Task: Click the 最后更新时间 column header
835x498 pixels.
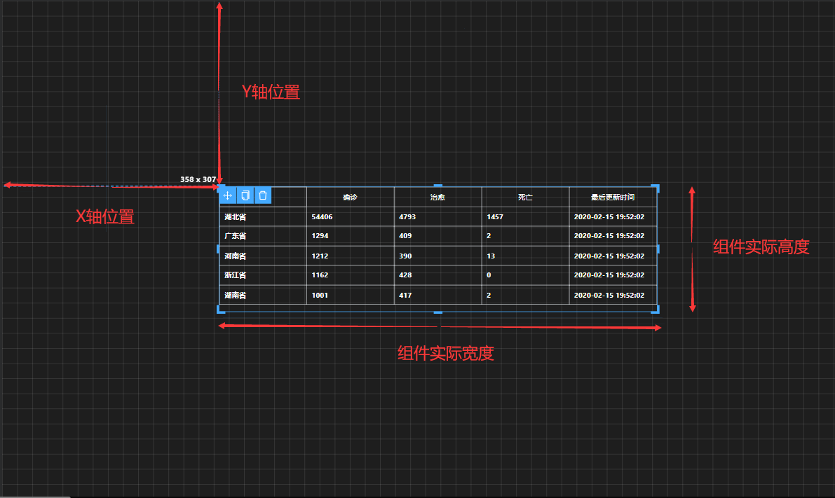Action: point(612,198)
